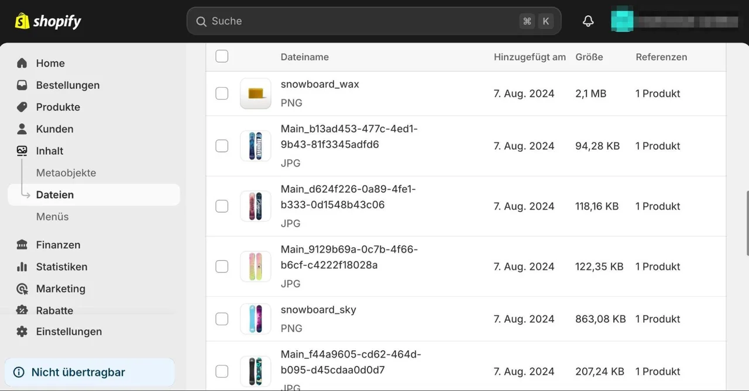749x391 pixels.
Task: Click the Shopify logo
Action: (x=48, y=22)
